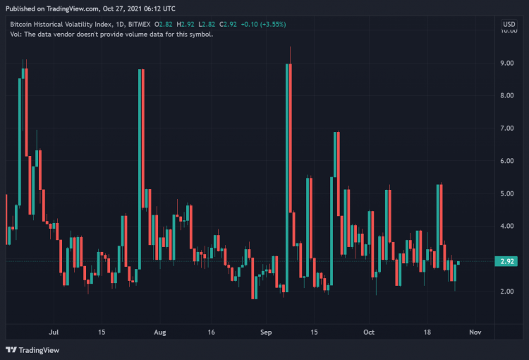Click the Oct label on time axis
This screenshot has height=360, width=529.
click(x=368, y=331)
